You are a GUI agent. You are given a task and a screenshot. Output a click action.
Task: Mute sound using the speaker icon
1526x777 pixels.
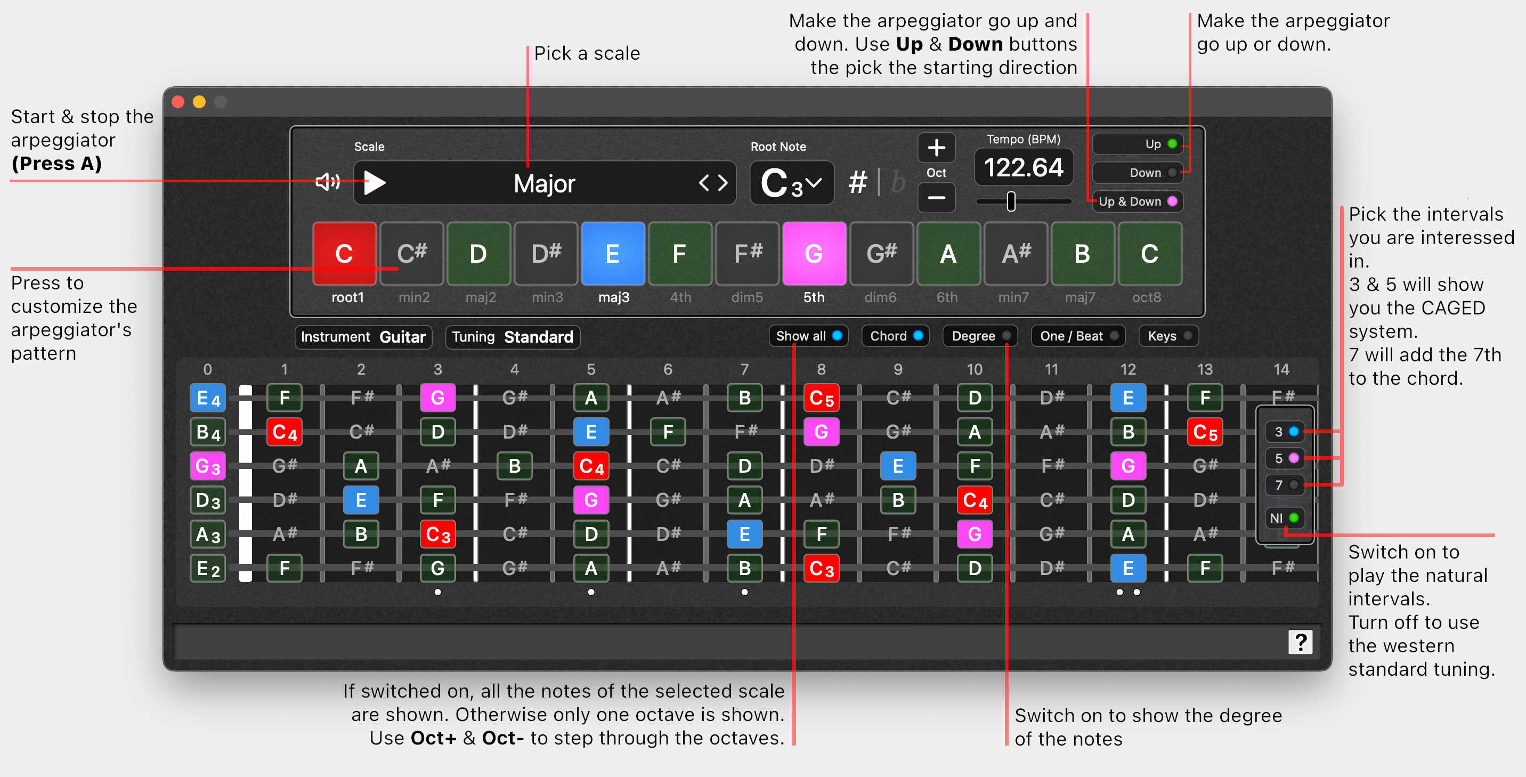[x=327, y=182]
